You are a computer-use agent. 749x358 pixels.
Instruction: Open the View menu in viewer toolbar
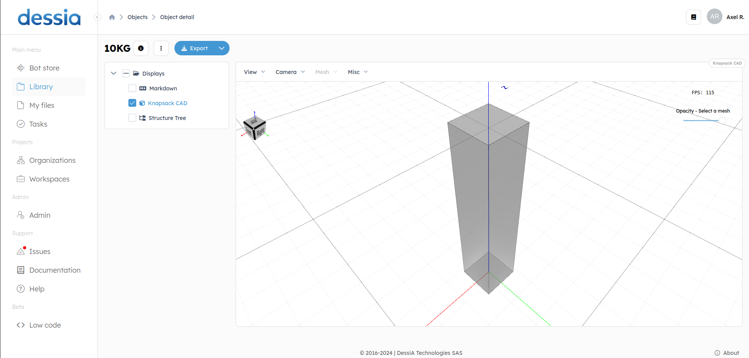[254, 72]
